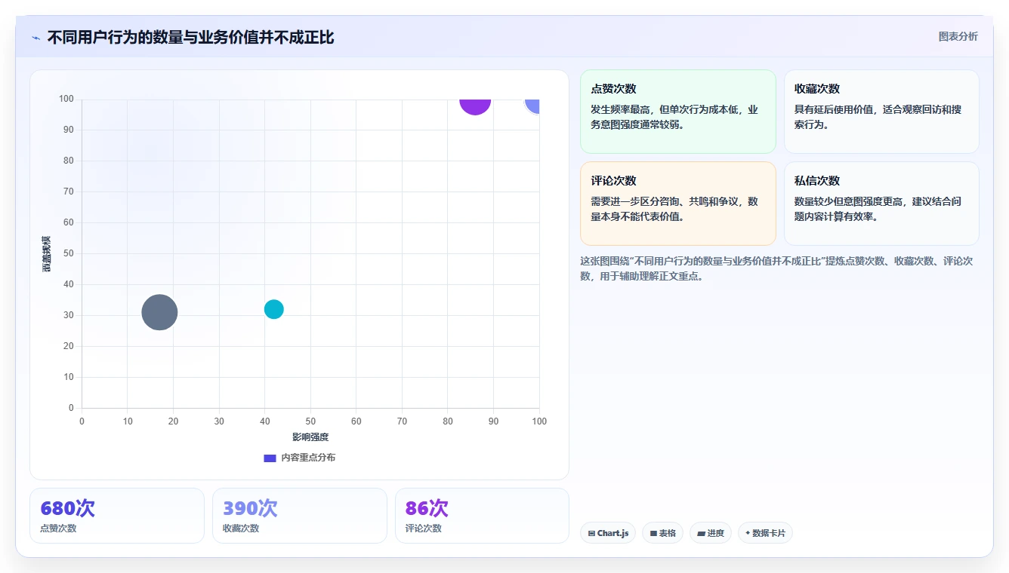Click the icon in 进度 tag

pos(701,533)
